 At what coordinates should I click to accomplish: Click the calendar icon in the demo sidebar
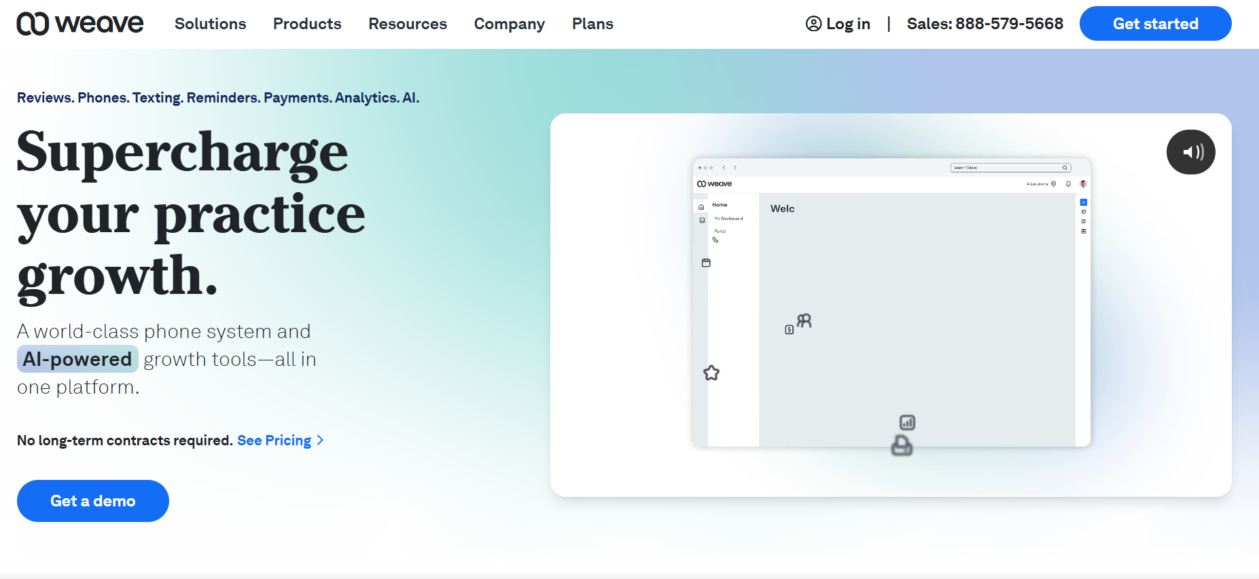click(x=706, y=263)
